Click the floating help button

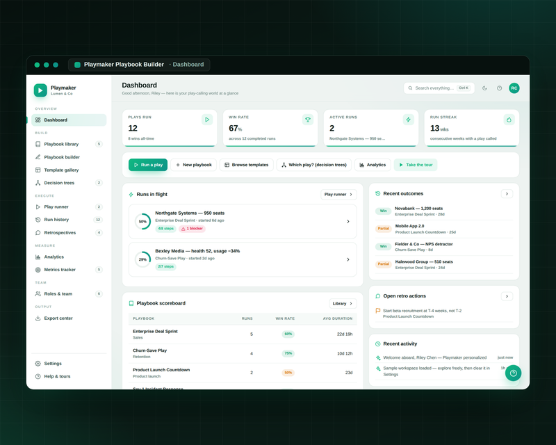point(513,373)
